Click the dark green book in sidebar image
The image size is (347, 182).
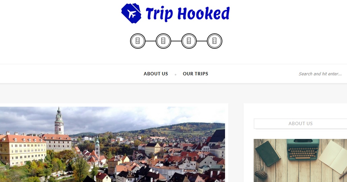[x=267, y=153]
